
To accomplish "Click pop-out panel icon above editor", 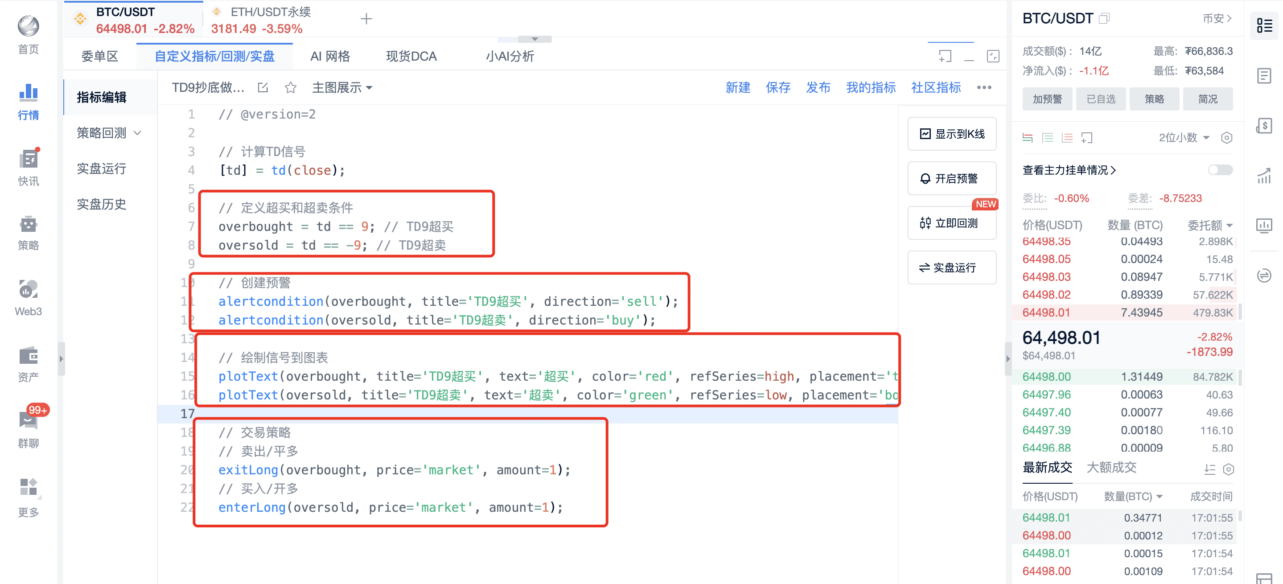I will point(945,56).
